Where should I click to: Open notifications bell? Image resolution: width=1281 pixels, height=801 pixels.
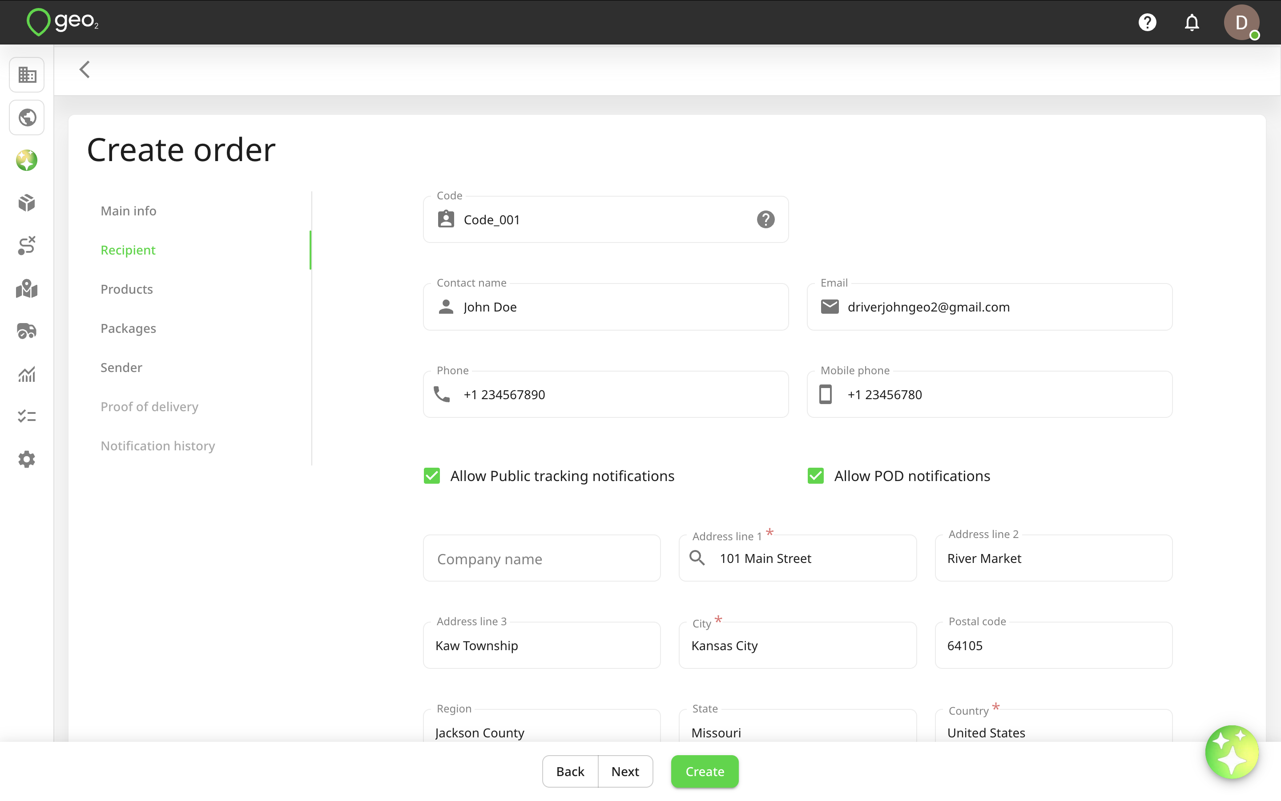click(1192, 22)
